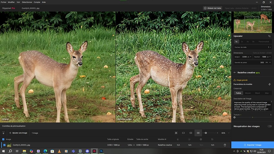Toggle the ComfyUI_00003_.jpg row checkbox

4,145
